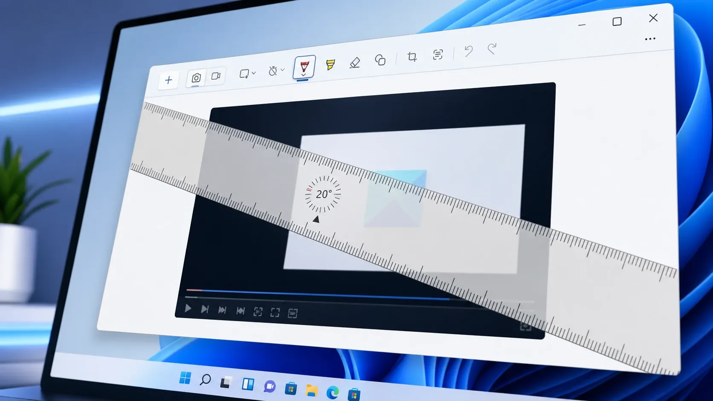Close the Snipping Tool window
Viewport: 713px width, 401px height.
pyautogui.click(x=653, y=18)
